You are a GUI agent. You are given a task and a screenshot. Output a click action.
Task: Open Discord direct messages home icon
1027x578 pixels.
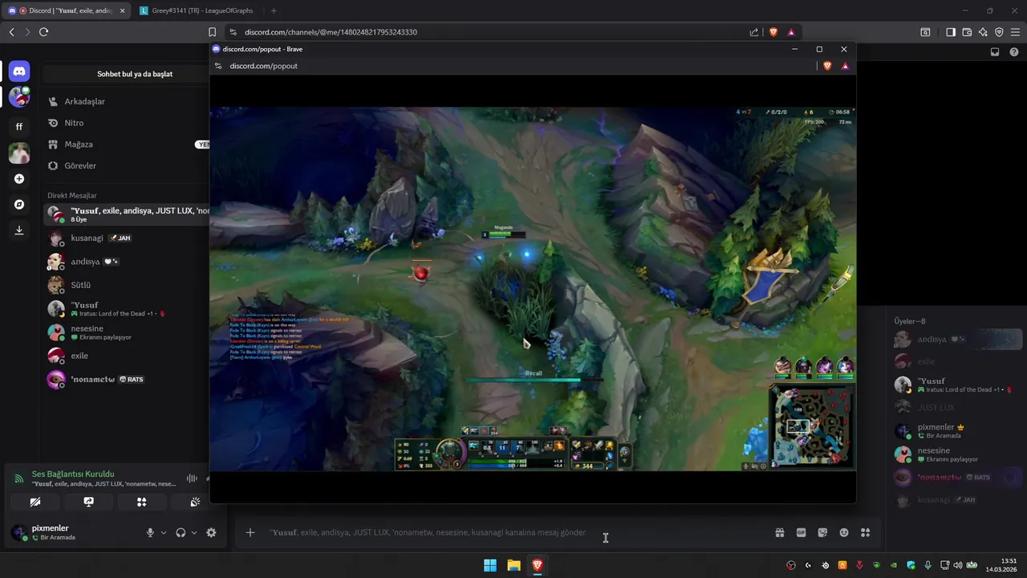click(19, 71)
